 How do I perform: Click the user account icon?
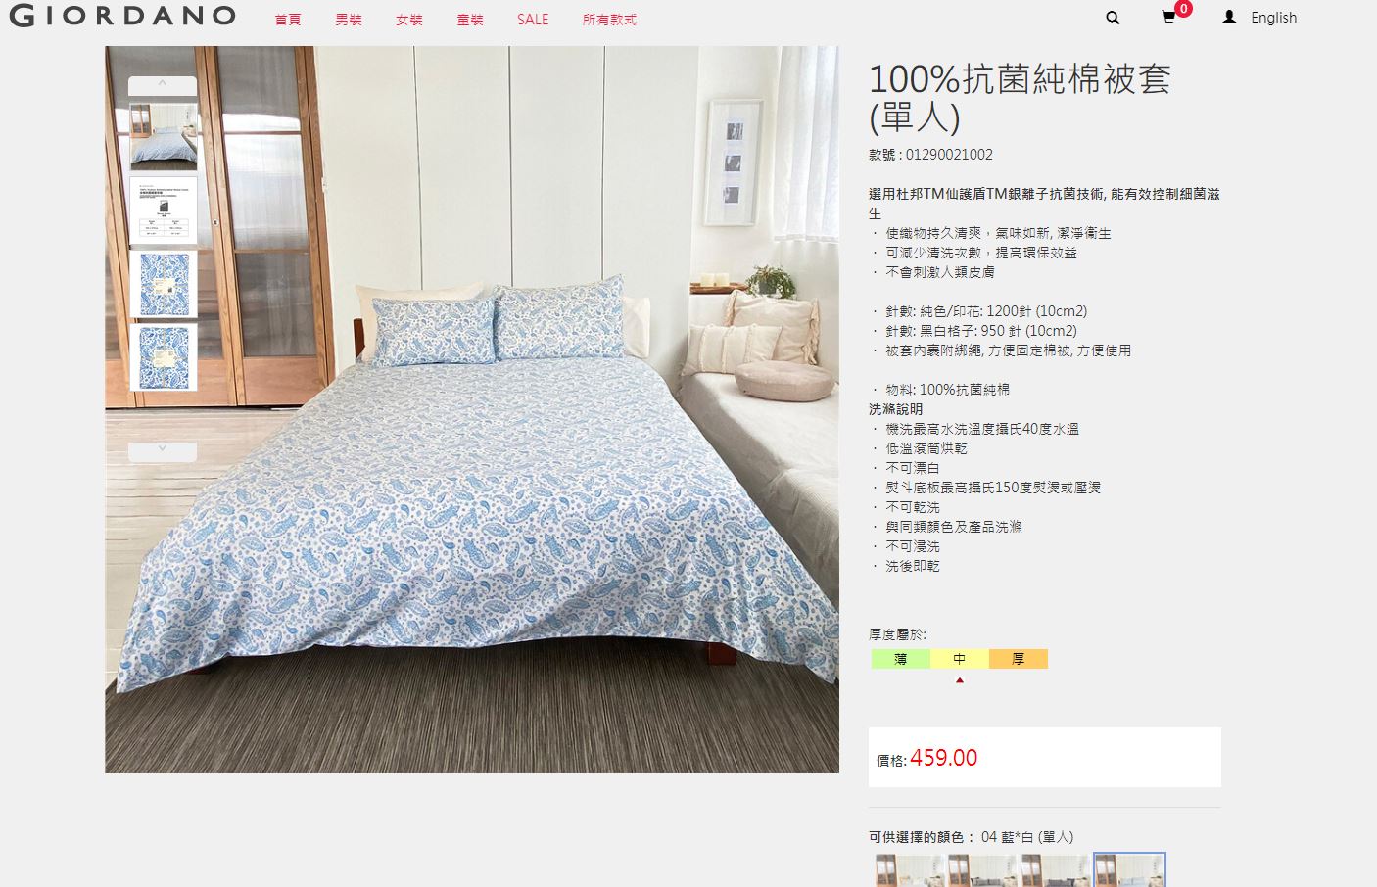(1229, 18)
